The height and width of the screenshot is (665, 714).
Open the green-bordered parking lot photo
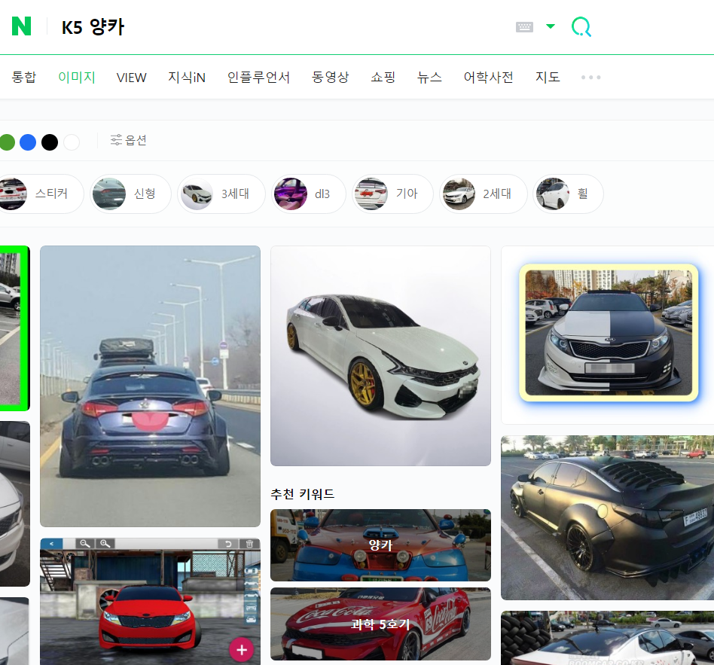[x=14, y=328]
